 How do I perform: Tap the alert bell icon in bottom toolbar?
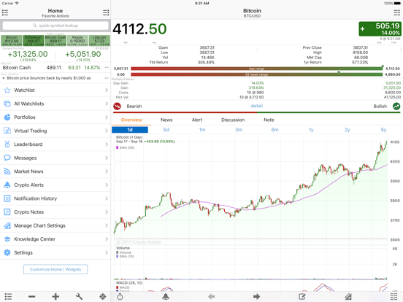tap(166, 297)
